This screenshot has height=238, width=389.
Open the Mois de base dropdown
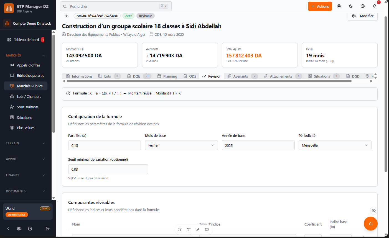(x=181, y=145)
